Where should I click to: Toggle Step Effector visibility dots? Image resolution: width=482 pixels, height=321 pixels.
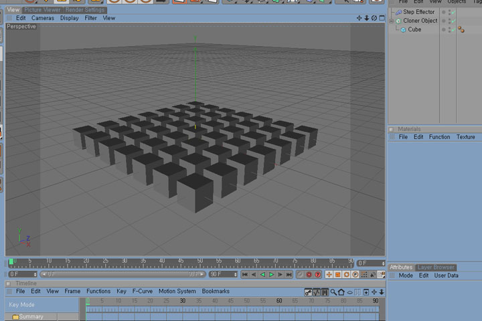click(x=450, y=12)
